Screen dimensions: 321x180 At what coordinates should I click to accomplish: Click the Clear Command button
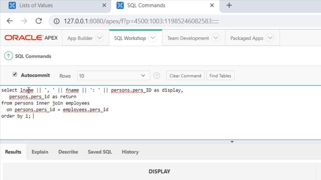(x=185, y=75)
